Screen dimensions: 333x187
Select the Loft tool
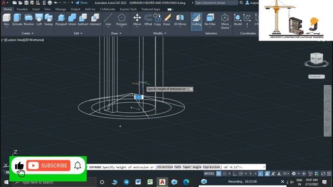pos(39,19)
